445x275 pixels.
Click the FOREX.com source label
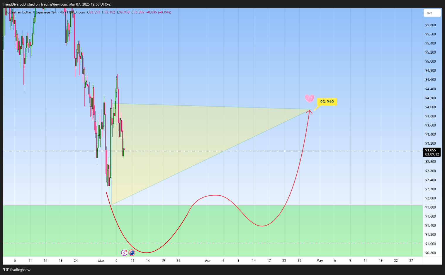tap(76, 12)
